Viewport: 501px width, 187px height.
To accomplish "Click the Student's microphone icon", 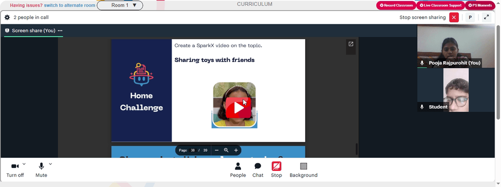I will [422, 107].
